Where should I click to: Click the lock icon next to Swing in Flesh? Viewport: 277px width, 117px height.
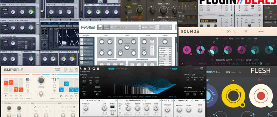240,72
